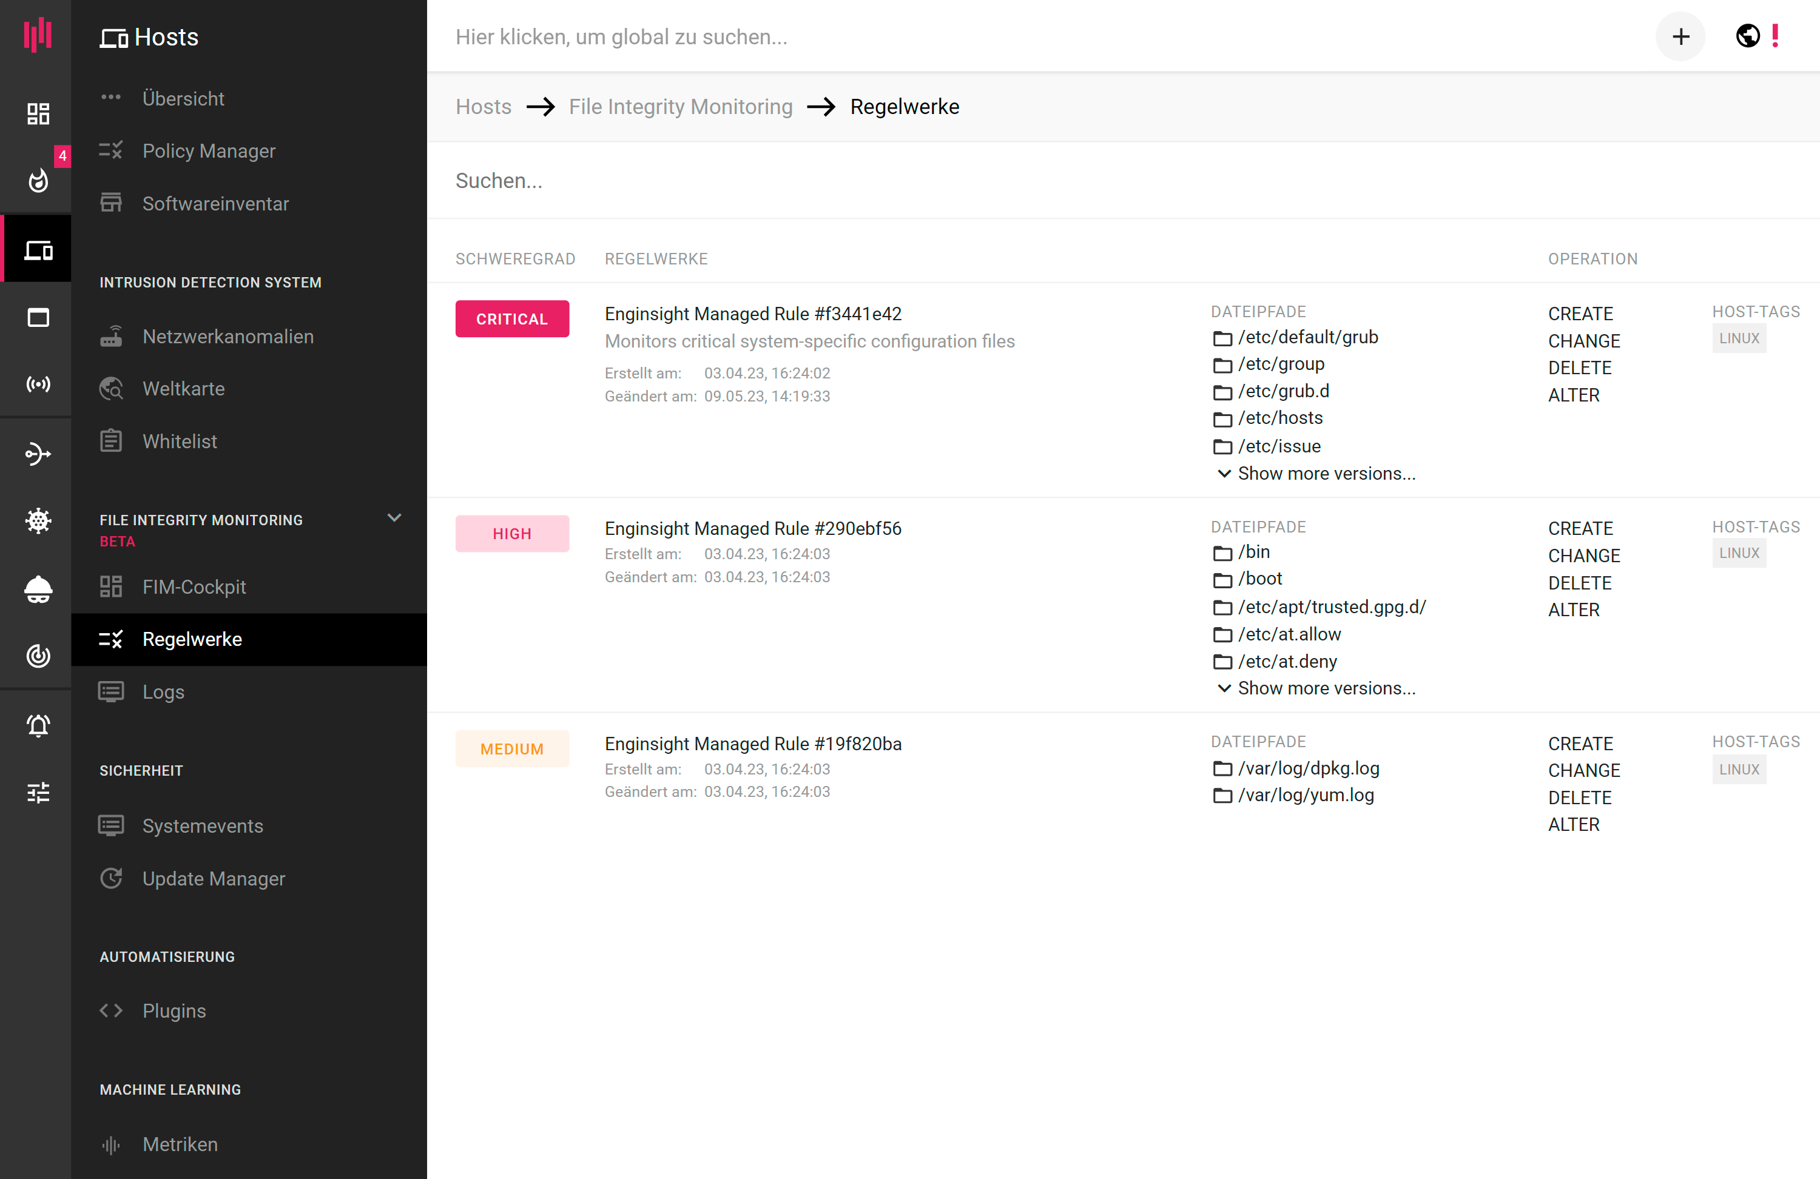
Task: Click the File Integrity Monitoring breadcrumb
Action: pos(680,106)
